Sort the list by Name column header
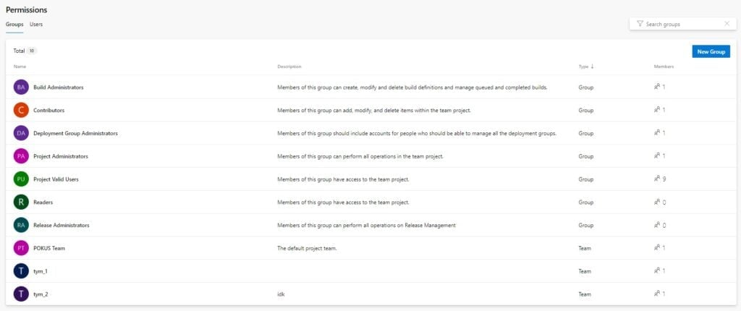Viewport: 741px width, 311px height. coord(20,67)
